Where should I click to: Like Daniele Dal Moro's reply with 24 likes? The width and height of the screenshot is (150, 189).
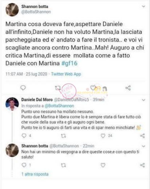103,136
